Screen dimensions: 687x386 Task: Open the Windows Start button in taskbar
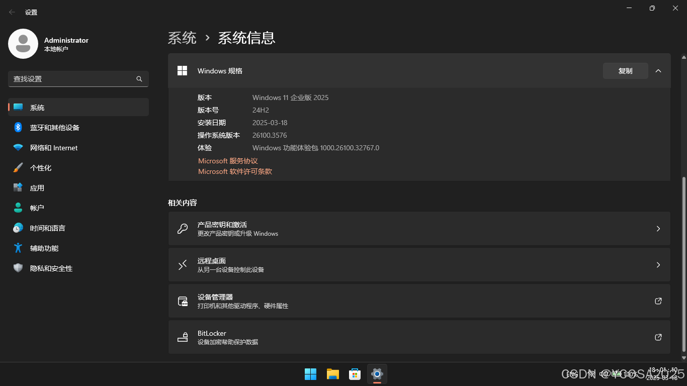[x=310, y=374]
